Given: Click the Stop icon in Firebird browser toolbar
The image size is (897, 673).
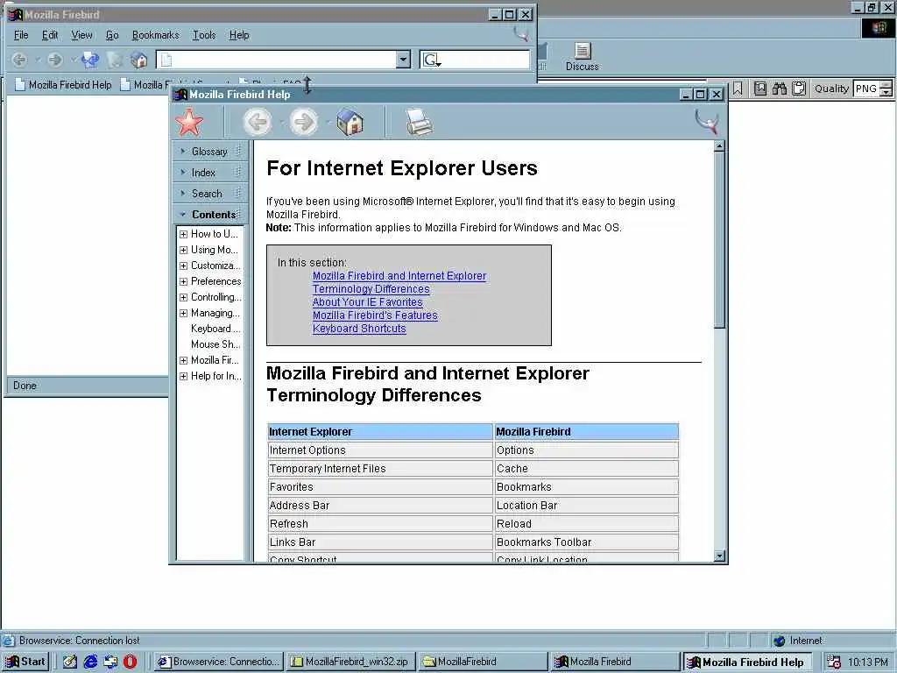Looking at the screenshot, I should click(115, 60).
